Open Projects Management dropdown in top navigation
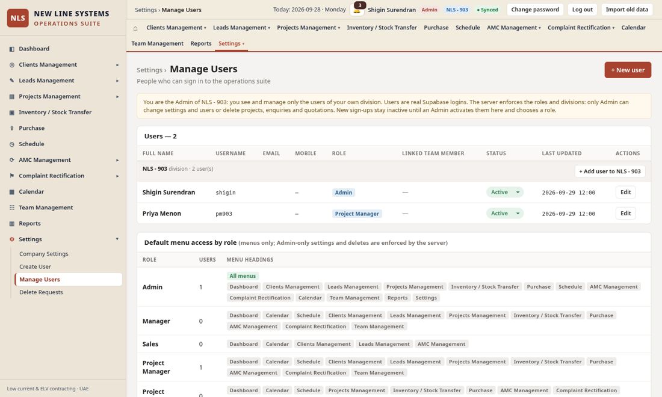The image size is (662, 397). coord(309,28)
